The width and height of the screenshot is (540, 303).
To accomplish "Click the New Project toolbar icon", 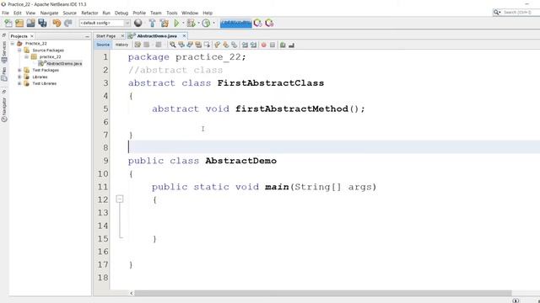I will pos(19,23).
